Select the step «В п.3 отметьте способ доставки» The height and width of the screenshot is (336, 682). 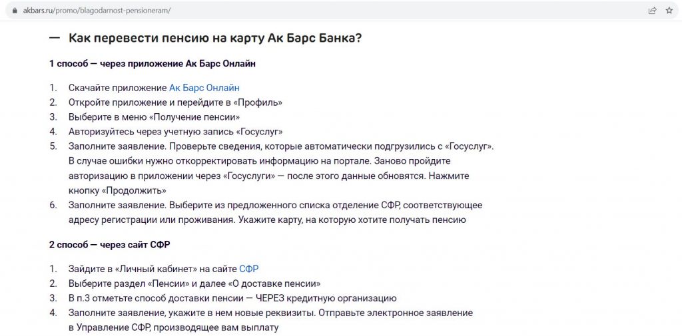[x=232, y=299]
